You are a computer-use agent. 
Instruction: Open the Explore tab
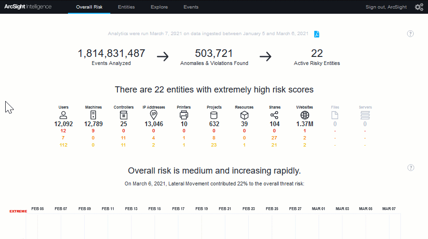tap(159, 7)
